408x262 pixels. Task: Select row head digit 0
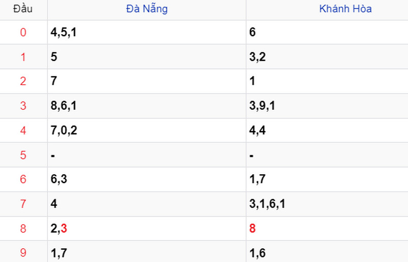coord(23,32)
